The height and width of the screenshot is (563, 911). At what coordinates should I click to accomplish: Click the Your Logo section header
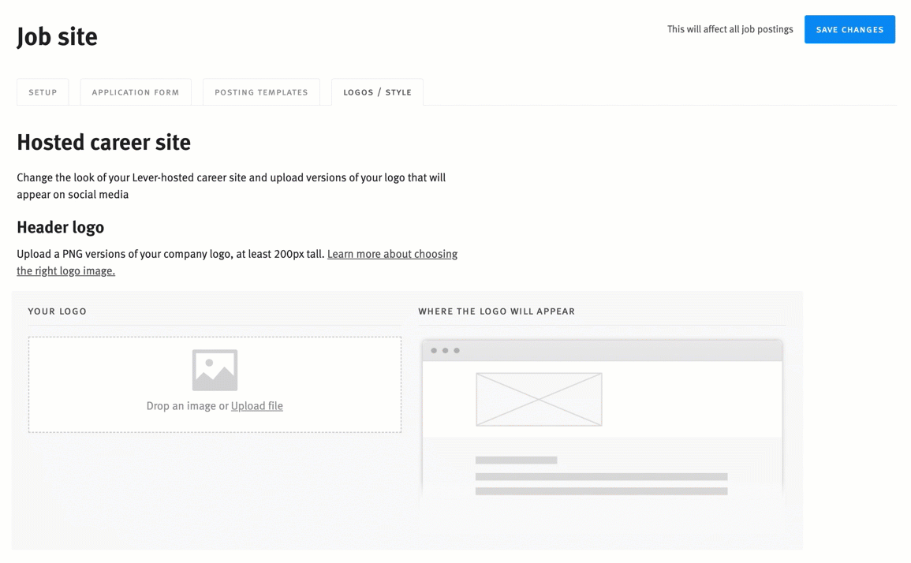pyautogui.click(x=58, y=311)
